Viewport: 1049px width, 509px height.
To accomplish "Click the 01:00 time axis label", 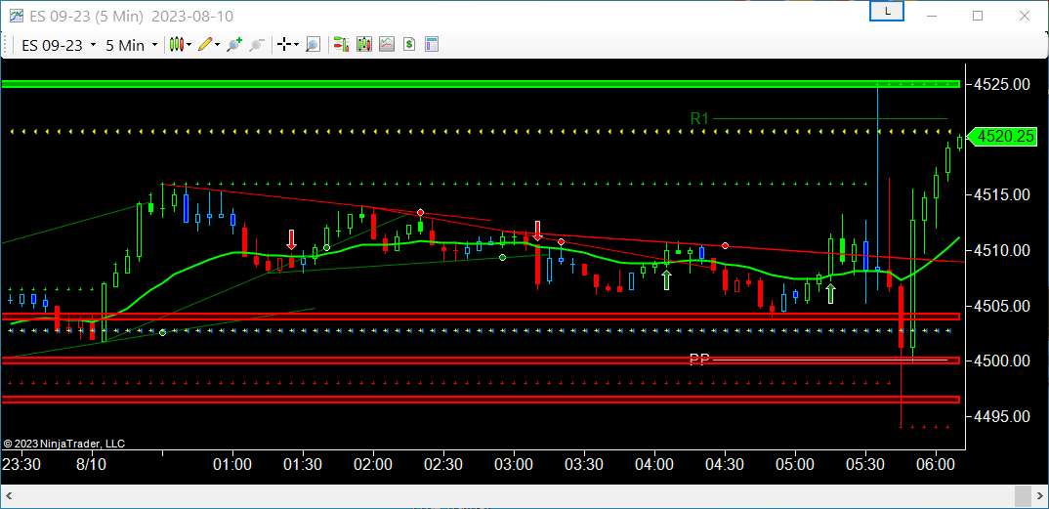I will click(232, 463).
